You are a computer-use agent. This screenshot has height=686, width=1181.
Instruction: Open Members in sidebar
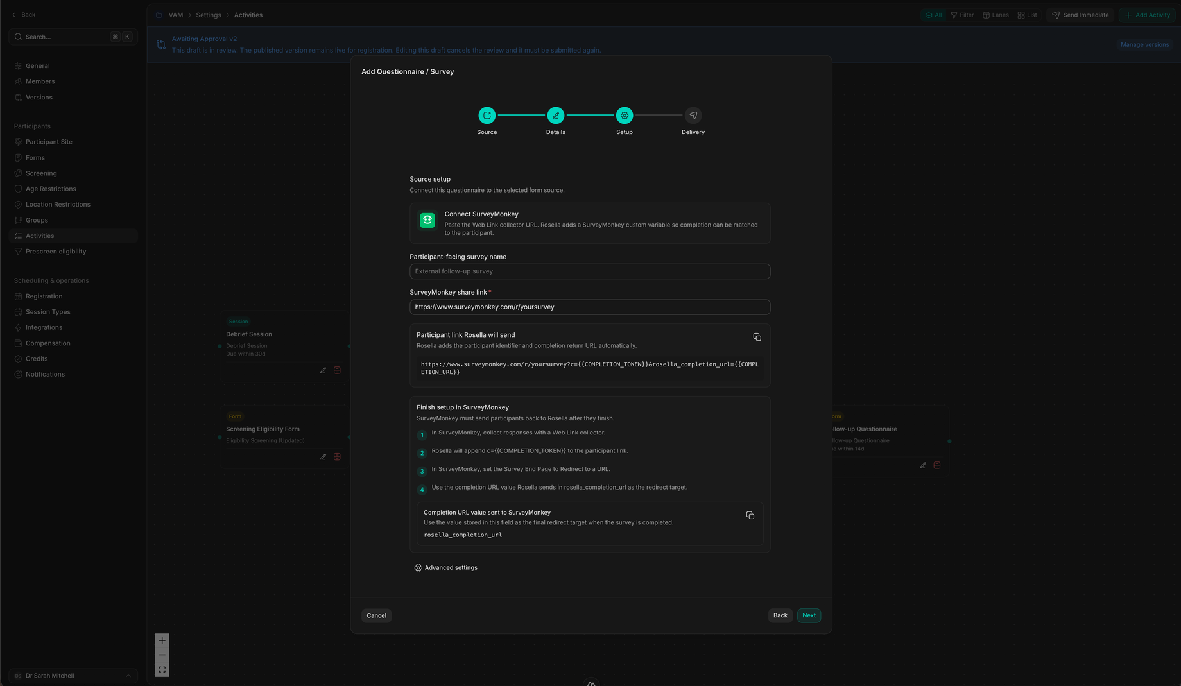[73, 81]
